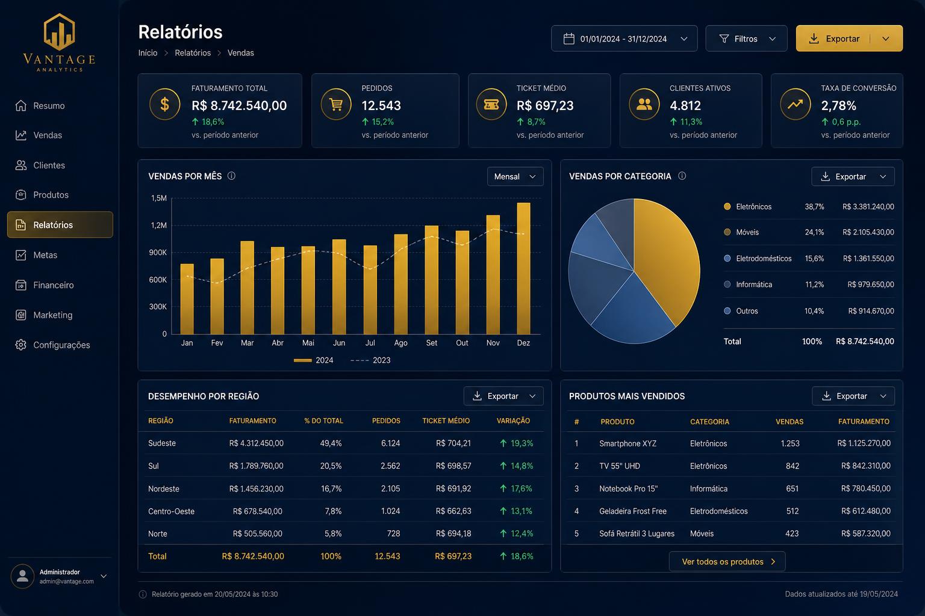Click the Smartphone XYZ product name
Screen dimensions: 925x616
[628, 443]
